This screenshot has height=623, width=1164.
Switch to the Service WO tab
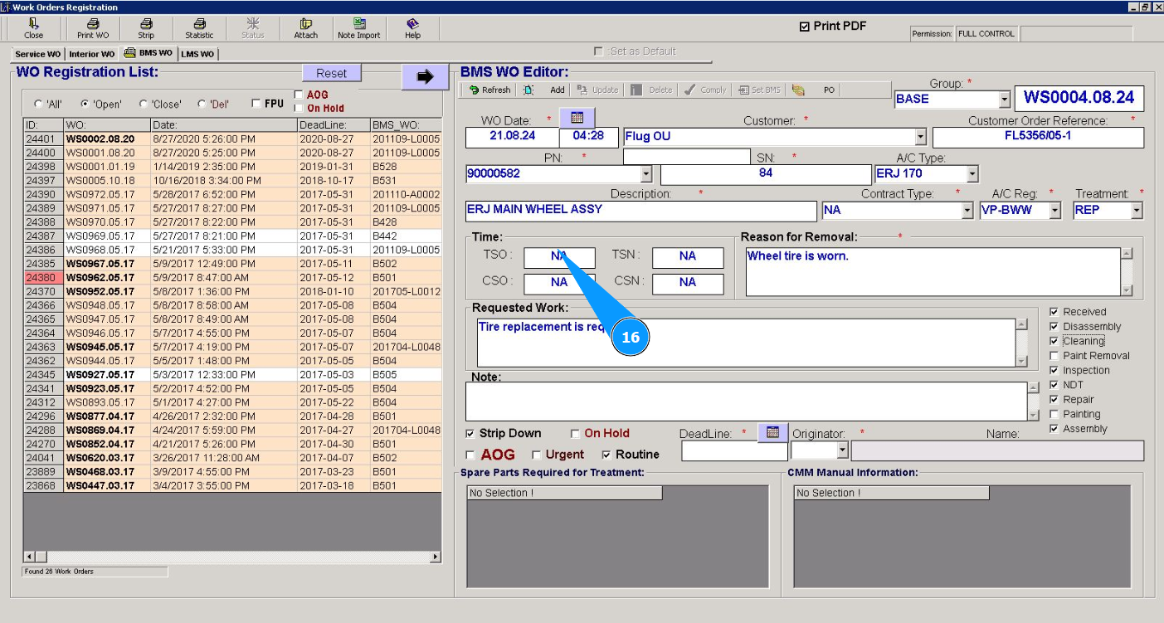(x=37, y=54)
